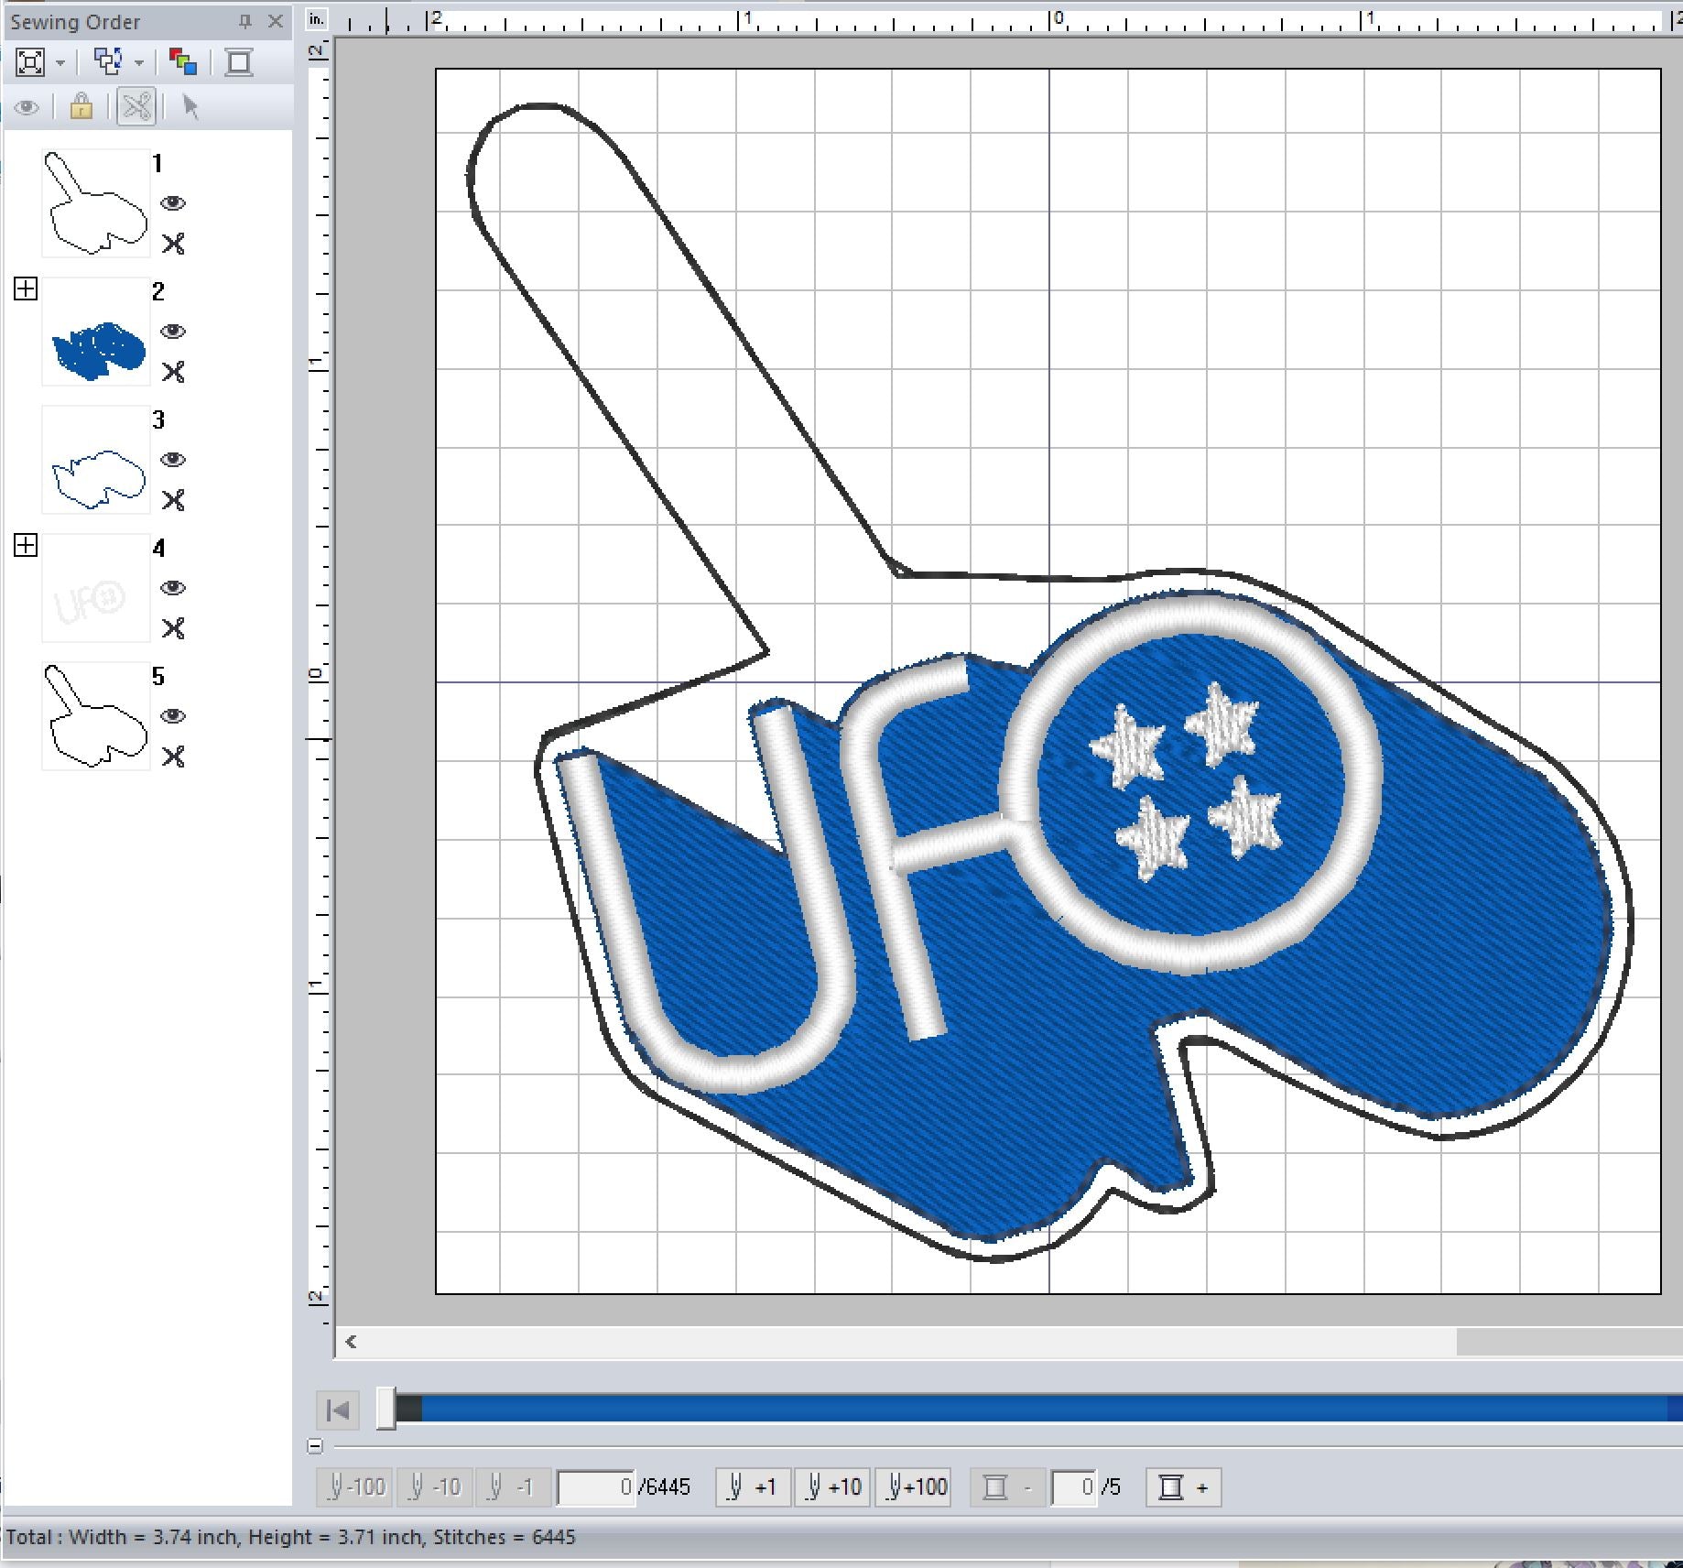
Task: Expand sewing order group 4 UFO text
Action: (x=26, y=546)
